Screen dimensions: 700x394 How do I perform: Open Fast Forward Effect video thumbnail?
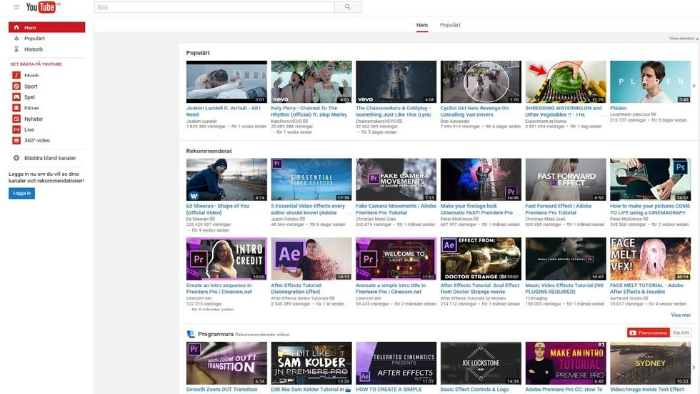click(566, 179)
